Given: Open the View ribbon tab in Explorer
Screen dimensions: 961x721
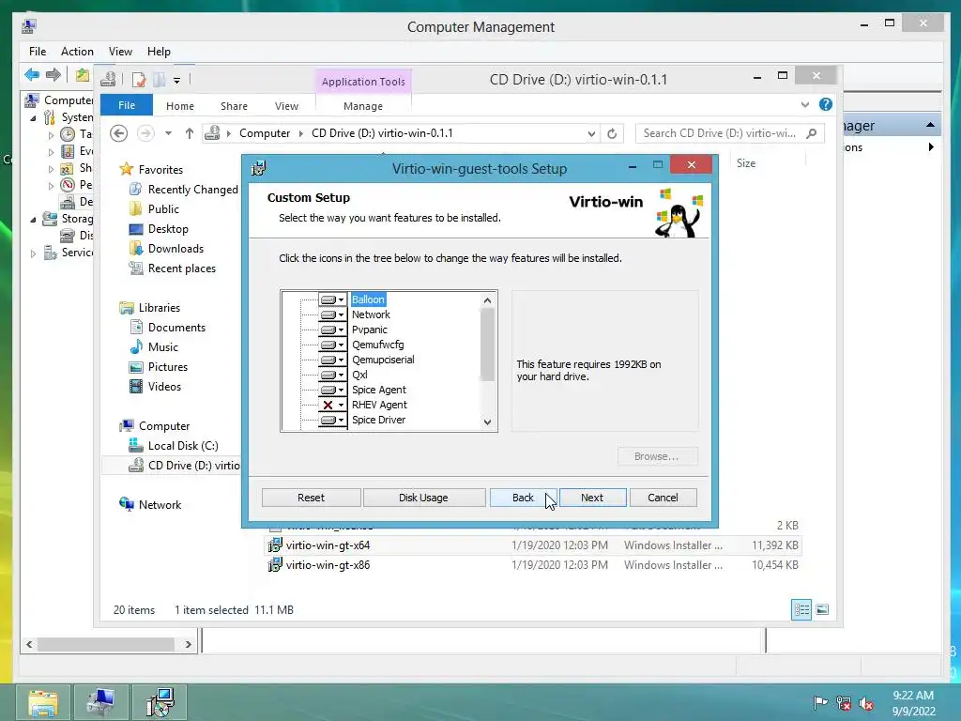Looking at the screenshot, I should [286, 106].
